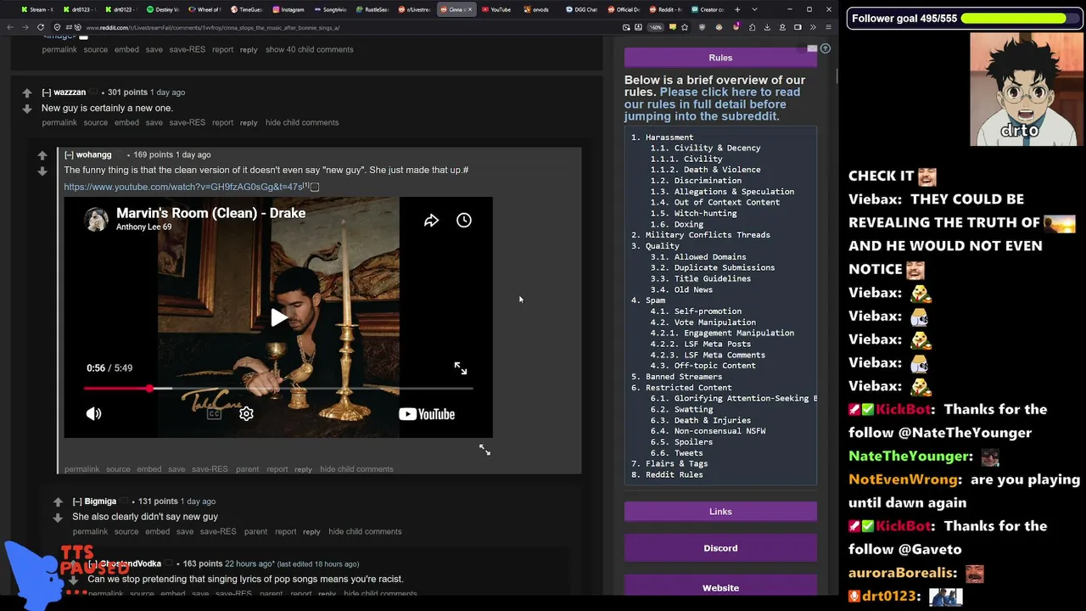The width and height of the screenshot is (1086, 611).
Task: Open the Website sidebar button
Action: tap(720, 587)
